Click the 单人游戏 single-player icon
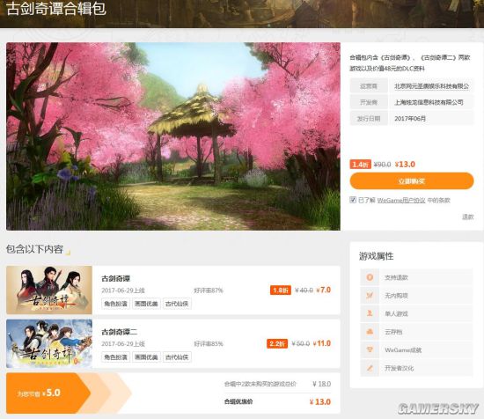This screenshot has width=484, height=419. point(370,313)
